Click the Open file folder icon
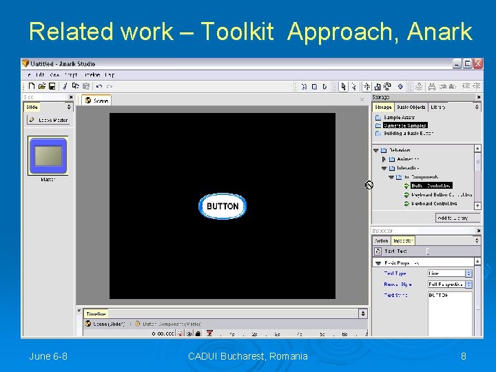The height and width of the screenshot is (372, 496). click(42, 86)
